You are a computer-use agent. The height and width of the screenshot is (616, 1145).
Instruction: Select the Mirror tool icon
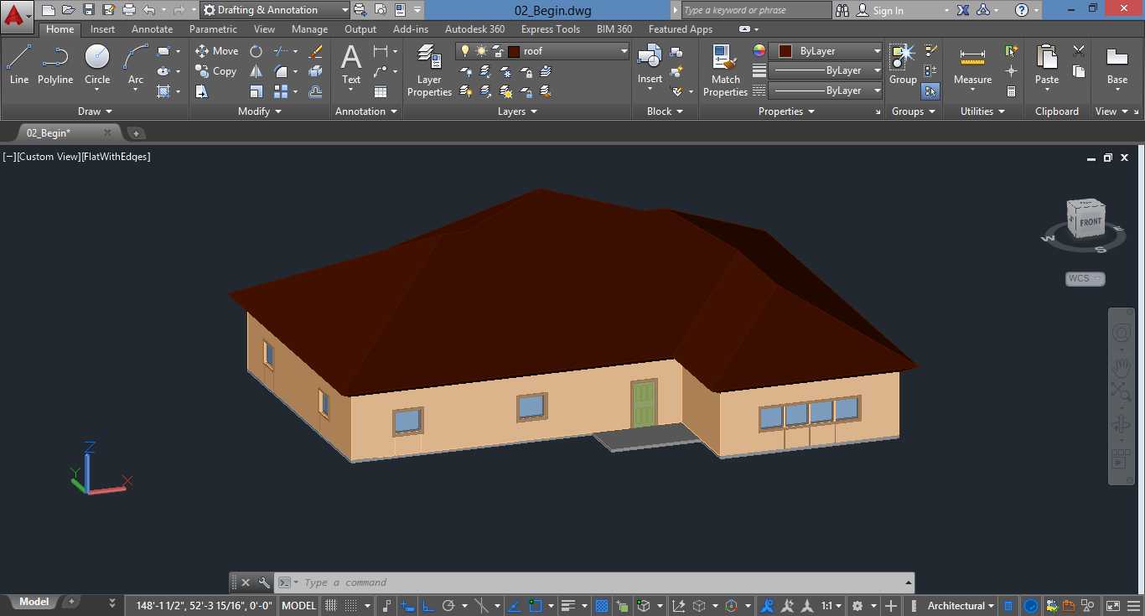coord(256,71)
